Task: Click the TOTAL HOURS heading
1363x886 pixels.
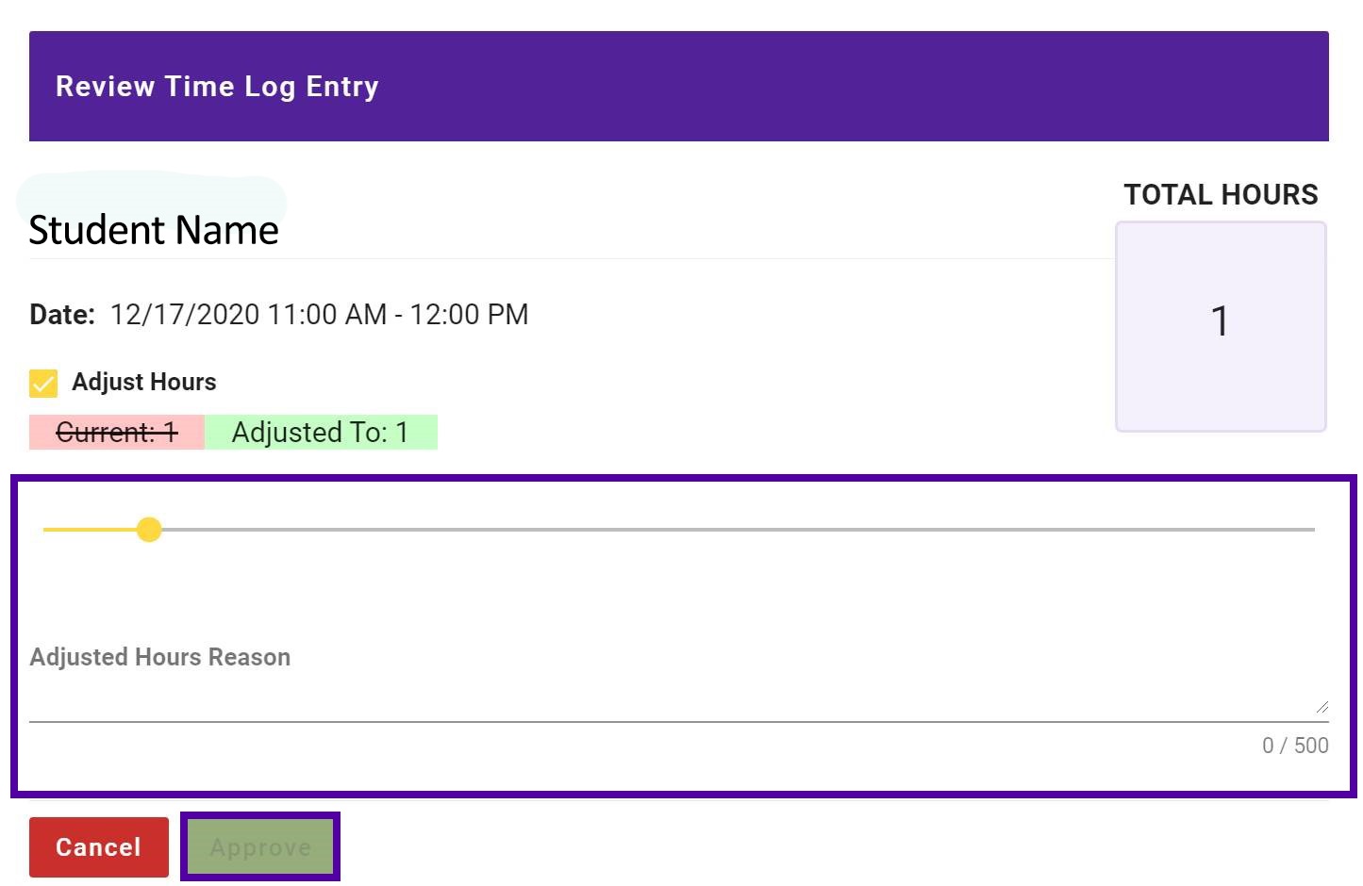Action: tap(1221, 194)
